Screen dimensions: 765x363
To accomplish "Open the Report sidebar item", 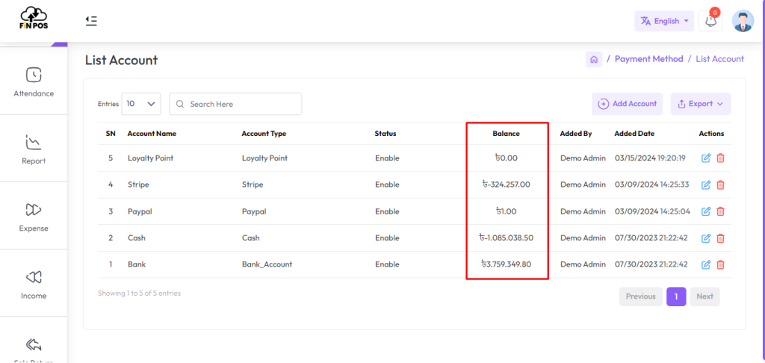I will point(34,149).
